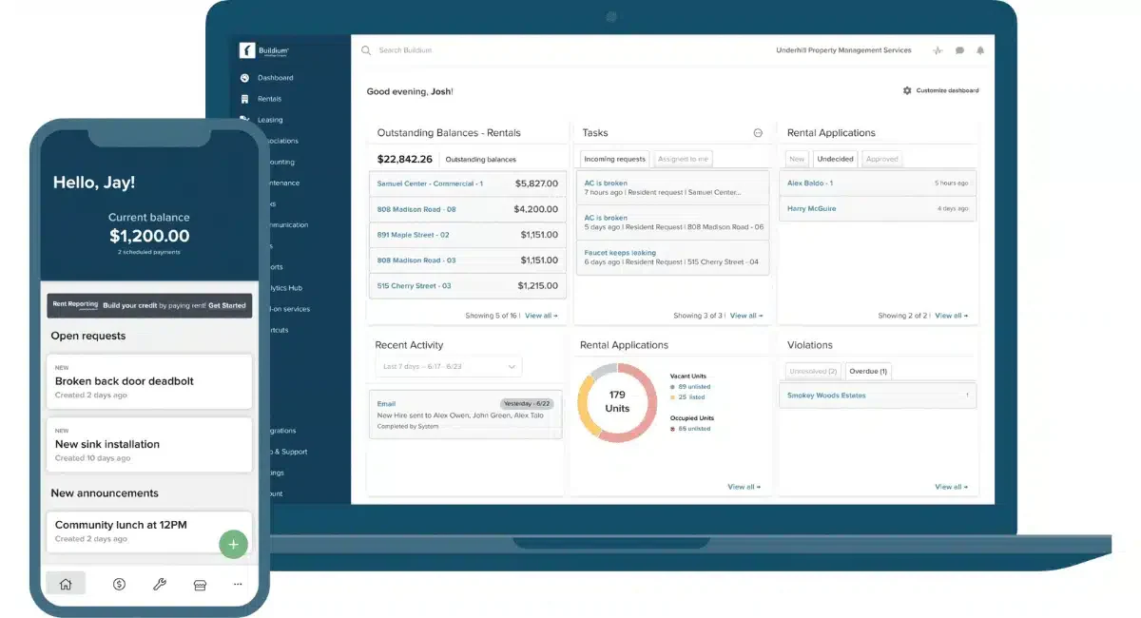Click the search magnifier icon

366,50
